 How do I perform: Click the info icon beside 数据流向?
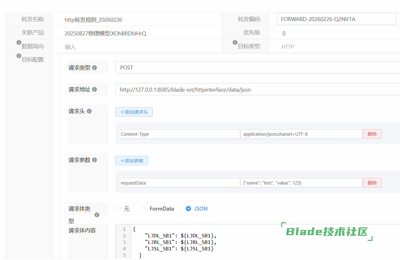(x=19, y=43)
